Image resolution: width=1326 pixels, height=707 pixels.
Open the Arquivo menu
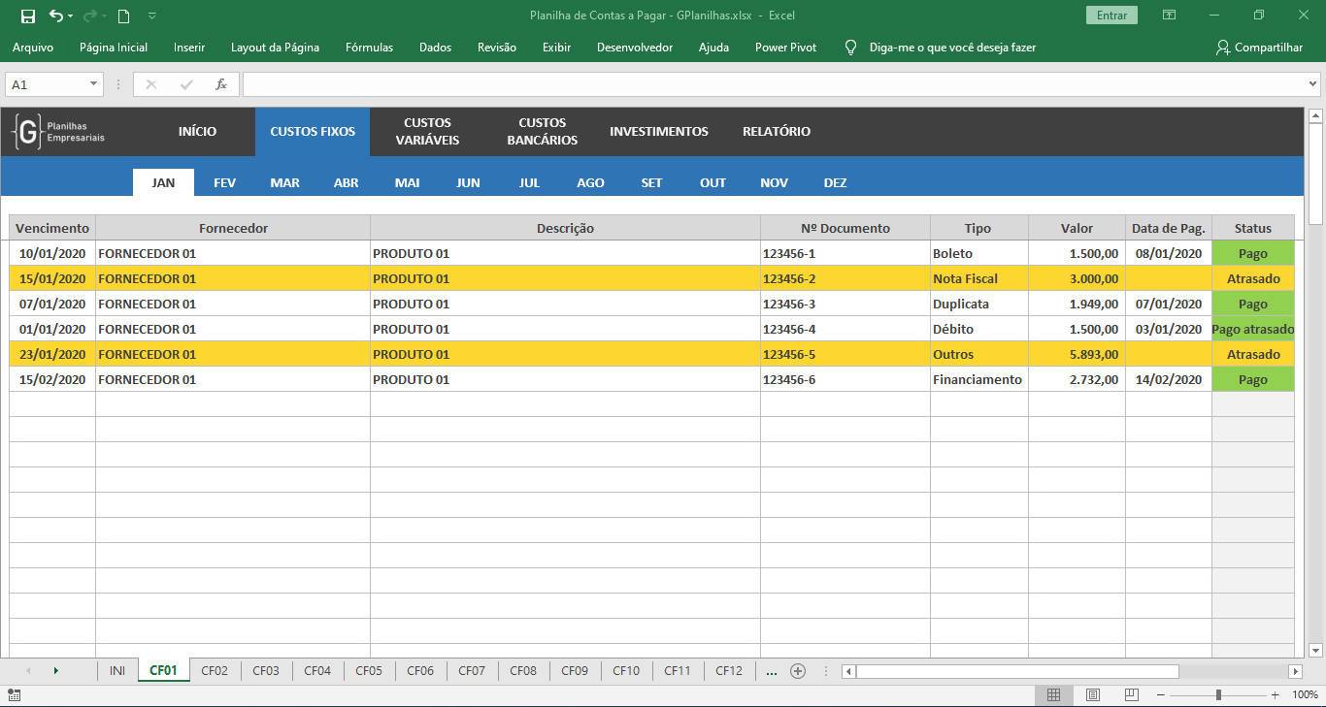coord(33,47)
